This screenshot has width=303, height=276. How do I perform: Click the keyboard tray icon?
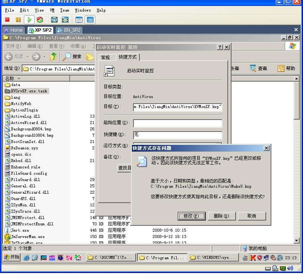[245, 258]
